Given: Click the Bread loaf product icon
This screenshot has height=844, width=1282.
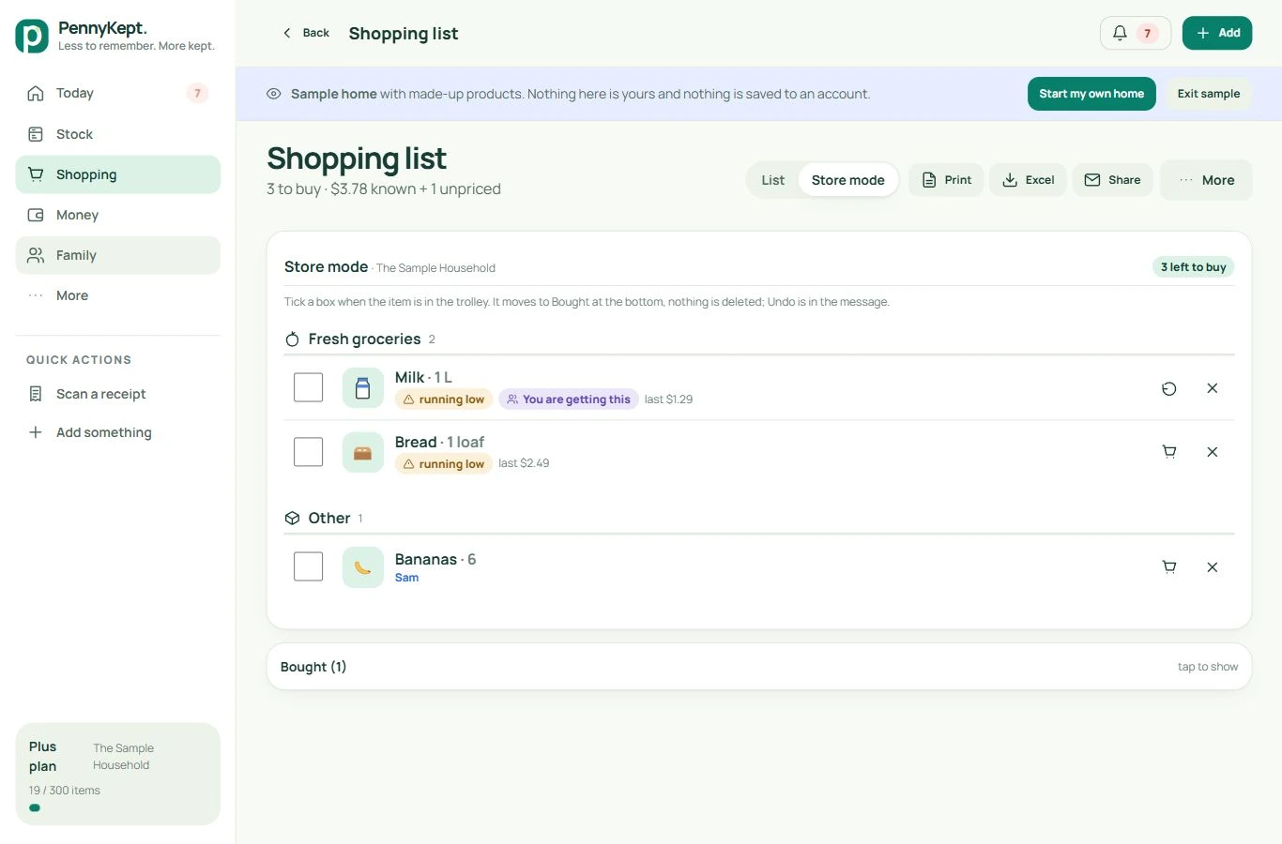Looking at the screenshot, I should point(363,453).
